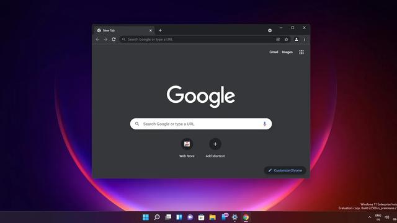This screenshot has height=223, width=397.
Task: Click the Add shortcut button
Action: coord(215,148)
